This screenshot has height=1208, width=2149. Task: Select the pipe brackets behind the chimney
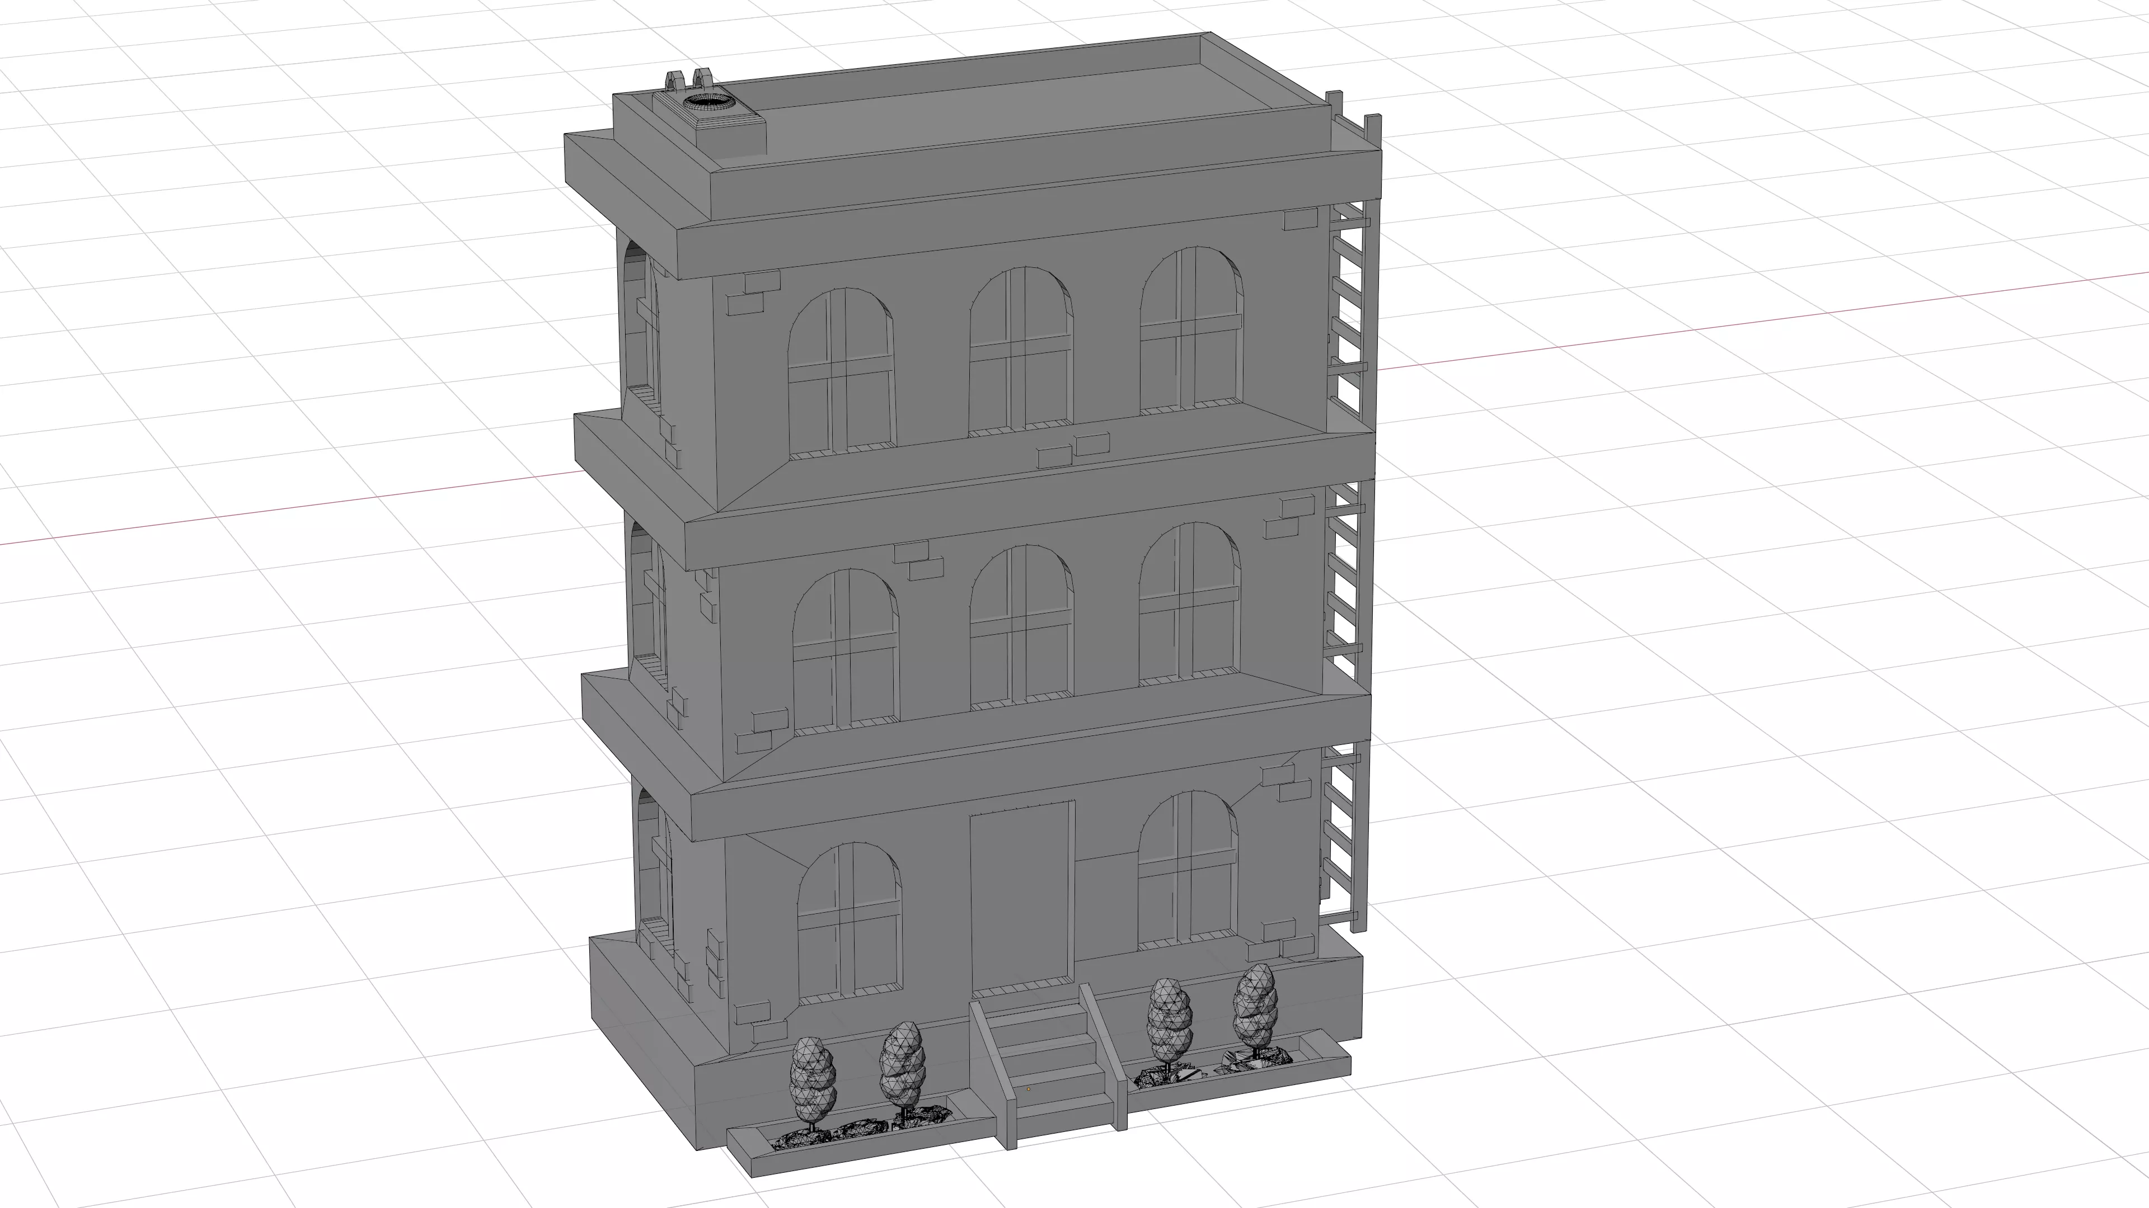pyautogui.click(x=688, y=81)
